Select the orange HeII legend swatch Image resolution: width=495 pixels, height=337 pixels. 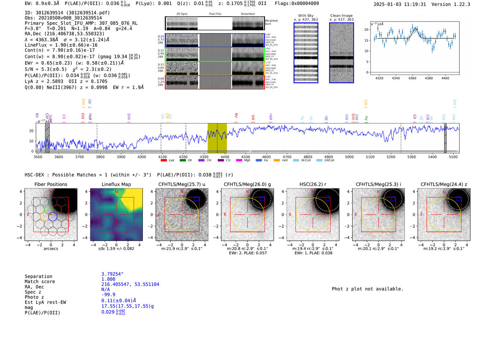click(276, 160)
